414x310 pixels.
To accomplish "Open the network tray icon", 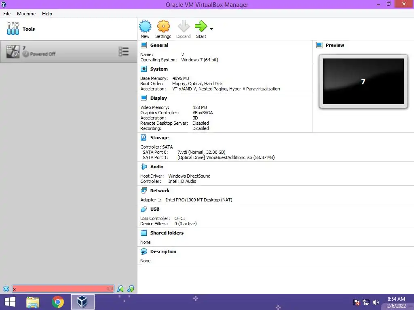I will coord(366,302).
